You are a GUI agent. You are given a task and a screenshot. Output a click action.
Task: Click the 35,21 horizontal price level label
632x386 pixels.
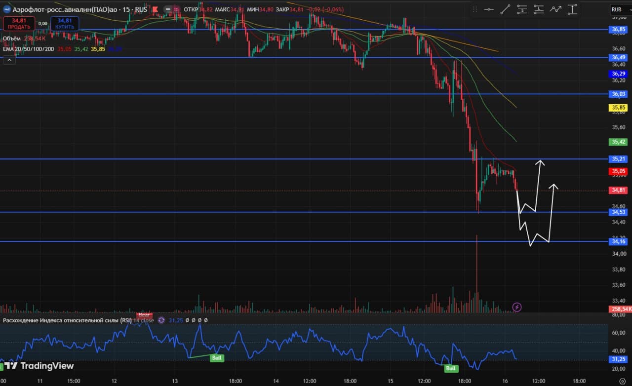(619, 159)
